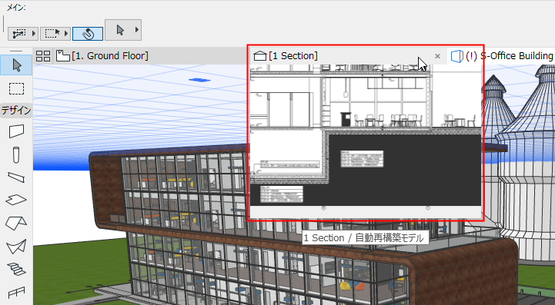Image resolution: width=555 pixels, height=305 pixels.
Task: Pick the Beam tool in the toolbox
Action: (16, 177)
